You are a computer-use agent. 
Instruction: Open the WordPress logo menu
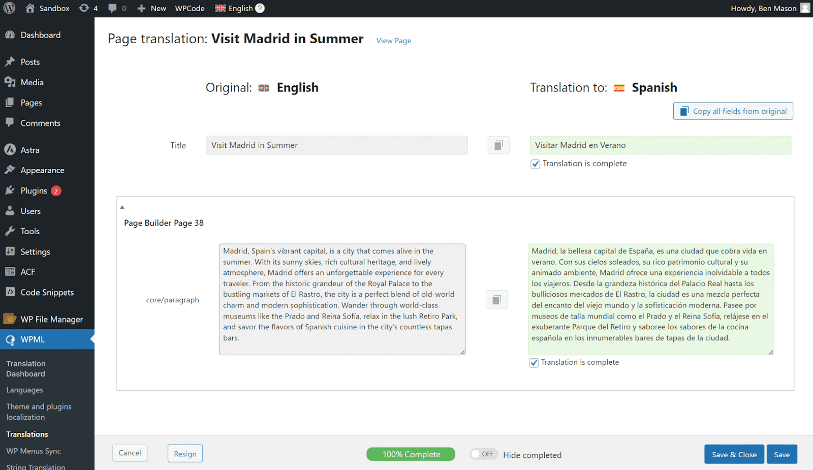pos(9,8)
